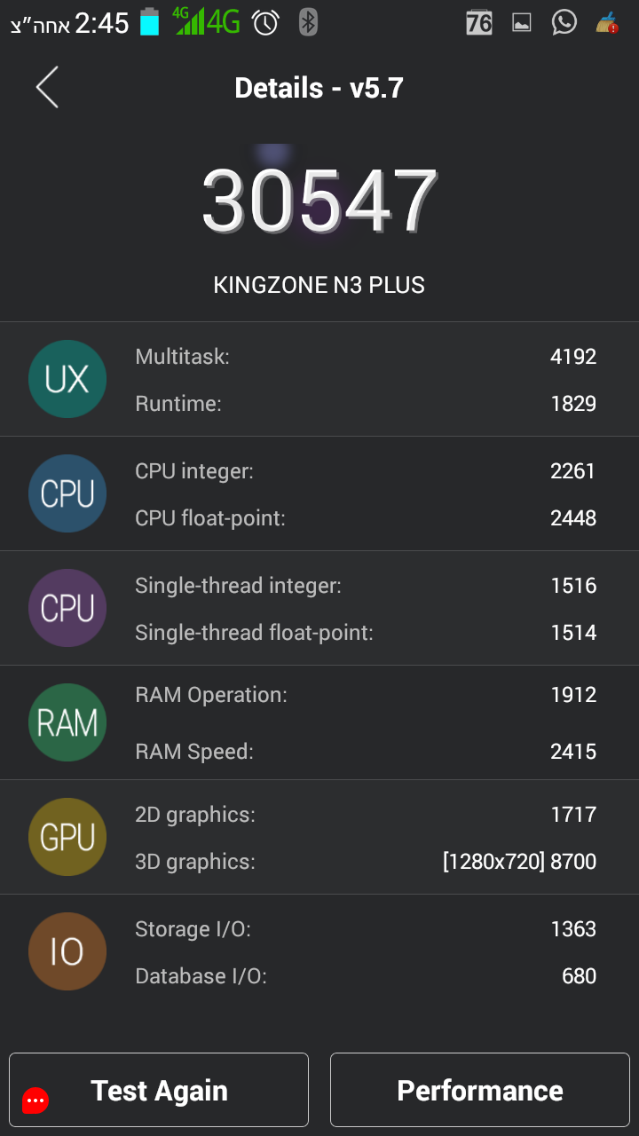Tap the purple CPU single-thread icon
The width and height of the screenshot is (639, 1136).
click(x=67, y=608)
